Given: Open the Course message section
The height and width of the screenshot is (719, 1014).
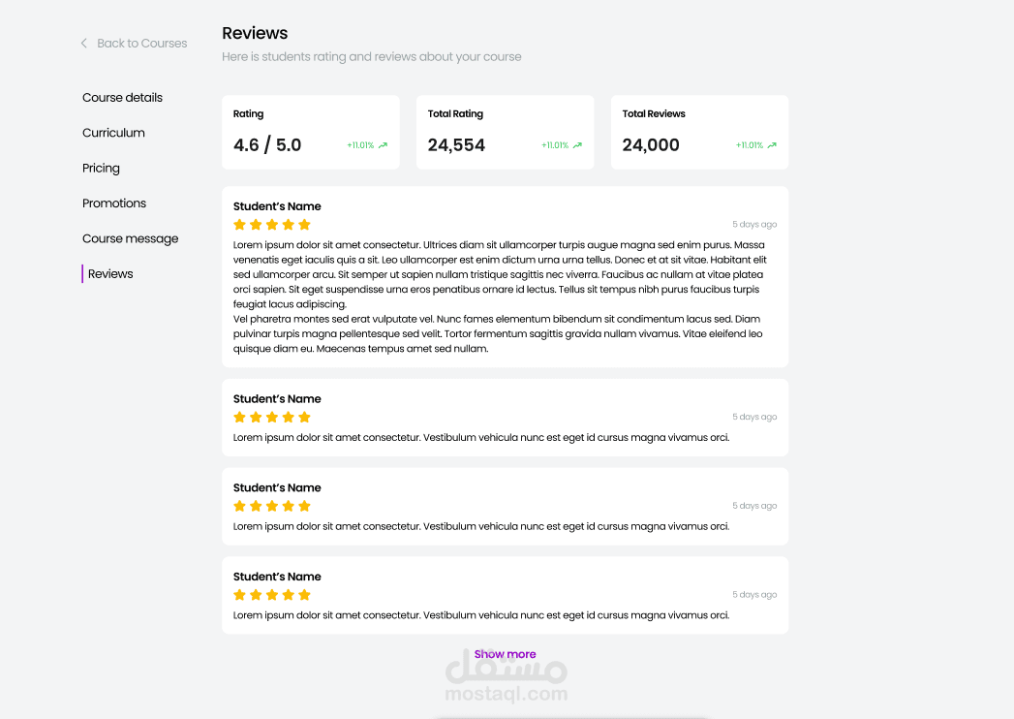Looking at the screenshot, I should pyautogui.click(x=130, y=239).
